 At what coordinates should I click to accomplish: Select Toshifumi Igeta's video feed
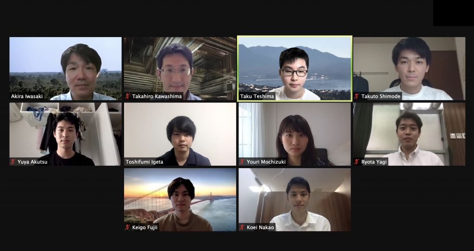(180, 134)
